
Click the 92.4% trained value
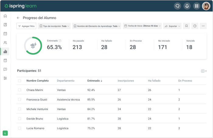tap(91, 90)
